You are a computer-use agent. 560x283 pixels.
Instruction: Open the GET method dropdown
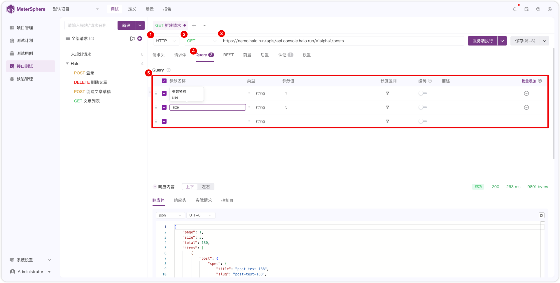click(201, 41)
